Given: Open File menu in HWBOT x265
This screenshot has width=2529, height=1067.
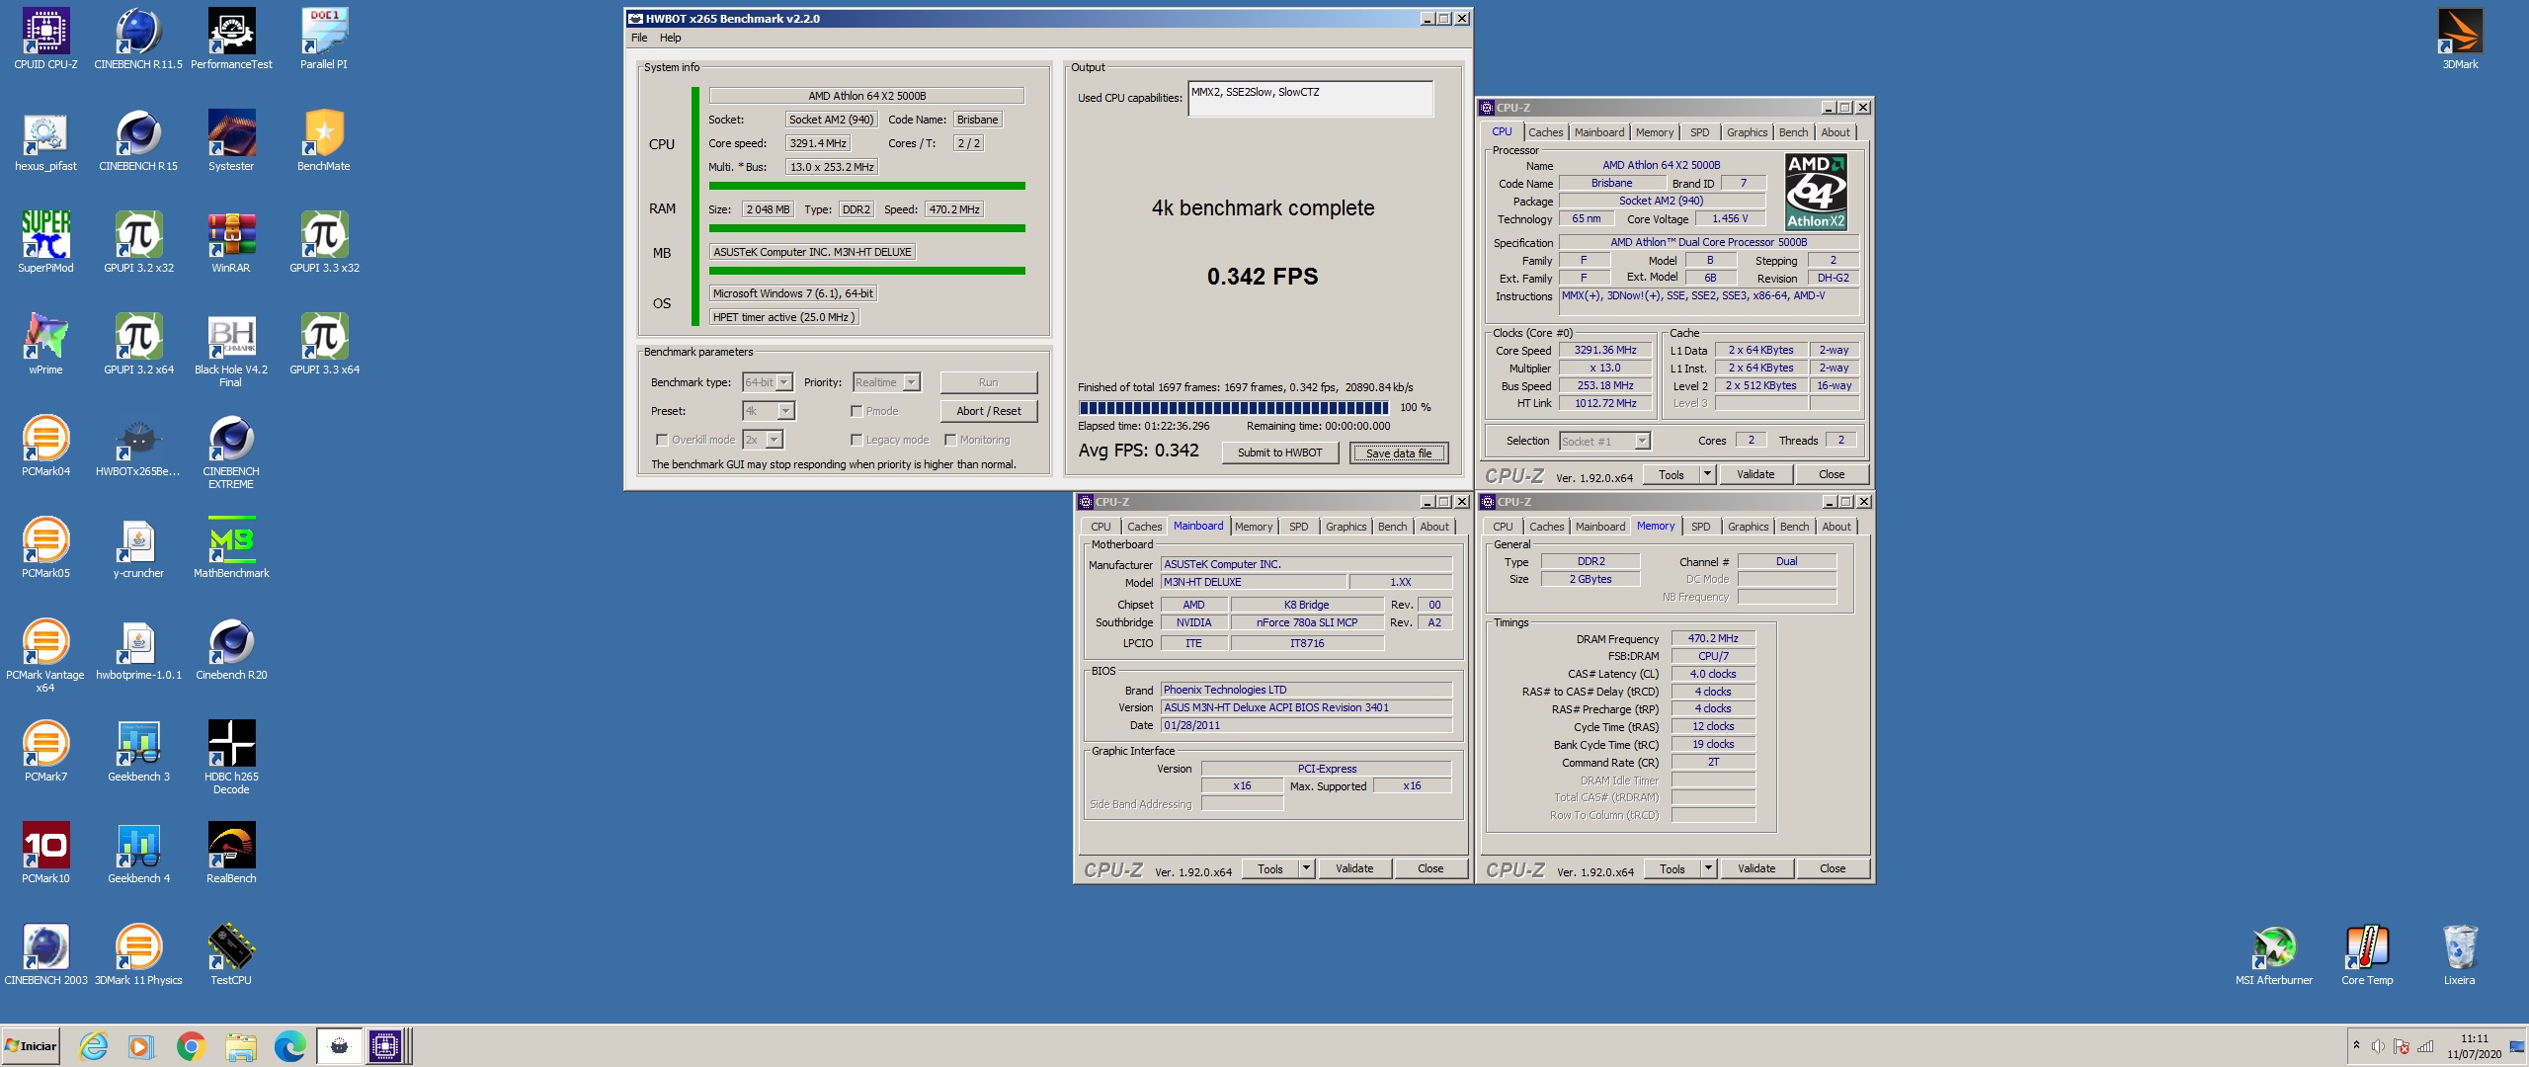Looking at the screenshot, I should (x=639, y=38).
